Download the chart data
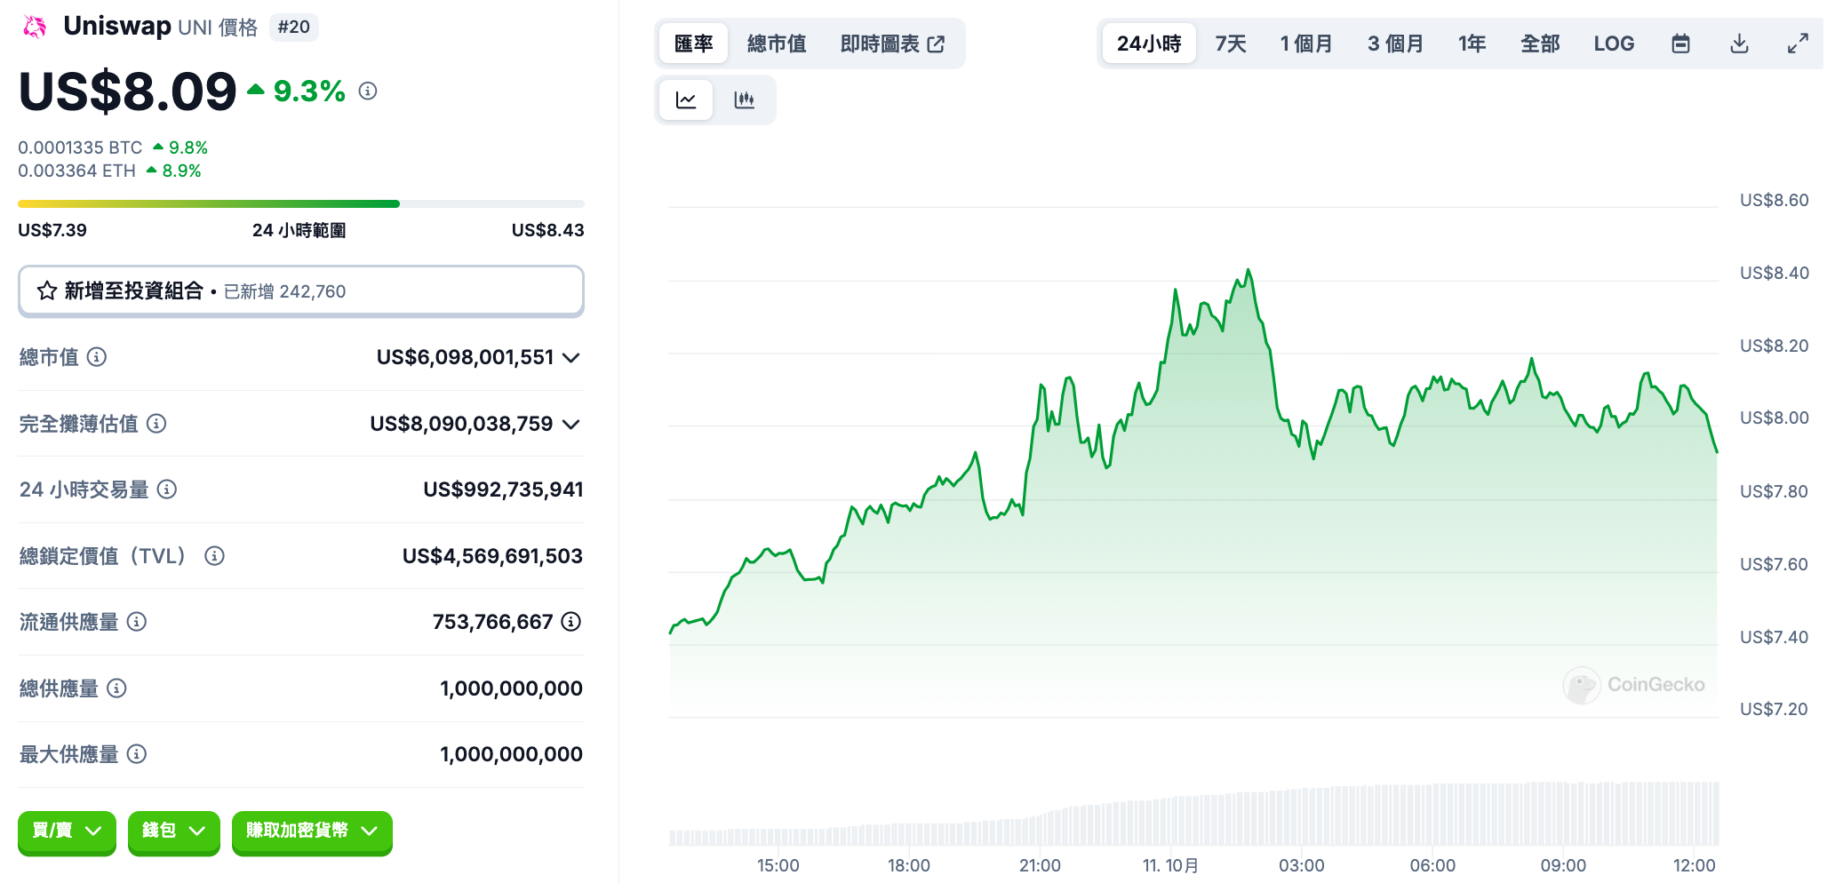The width and height of the screenshot is (1827, 883). 1739,44
